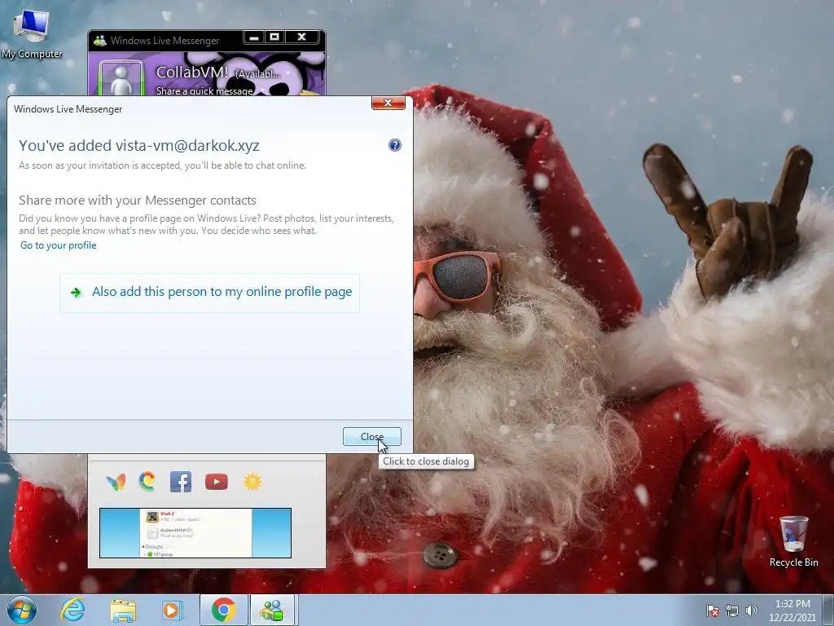Viewport: 834px width, 626px height.
Task: Open Action Center flag tray icon
Action: (713, 611)
